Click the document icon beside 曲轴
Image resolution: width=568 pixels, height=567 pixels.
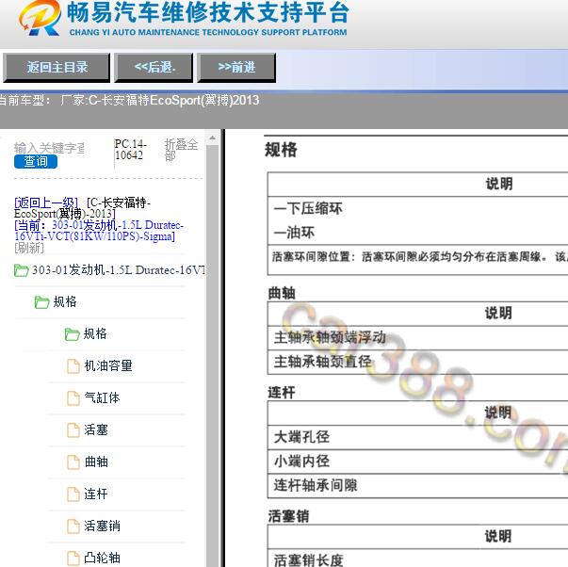tap(73, 462)
